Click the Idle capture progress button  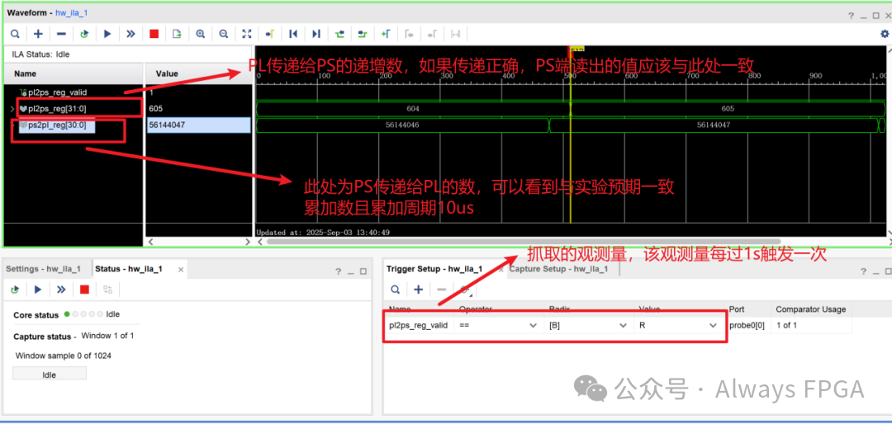coord(50,374)
